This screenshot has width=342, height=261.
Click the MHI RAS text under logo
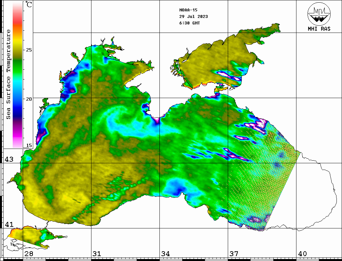click(x=319, y=29)
